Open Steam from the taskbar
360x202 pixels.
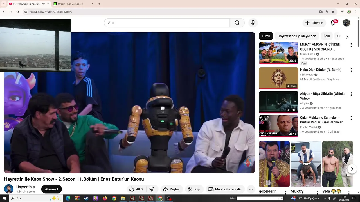pos(86,198)
